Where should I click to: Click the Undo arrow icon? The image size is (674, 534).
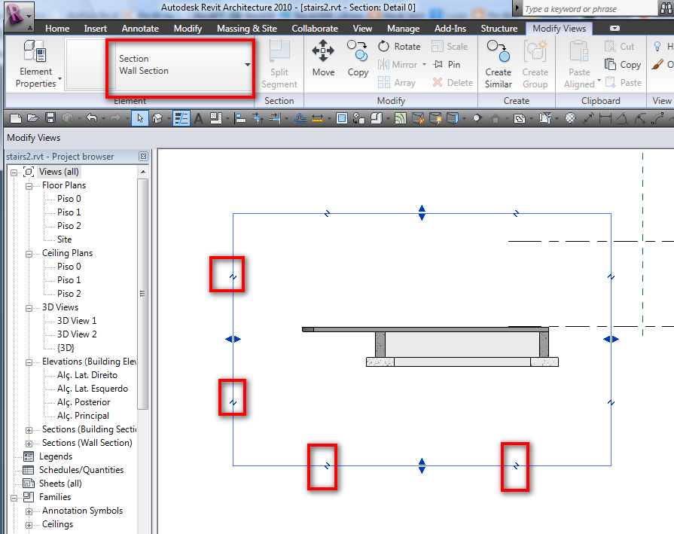pos(92,117)
